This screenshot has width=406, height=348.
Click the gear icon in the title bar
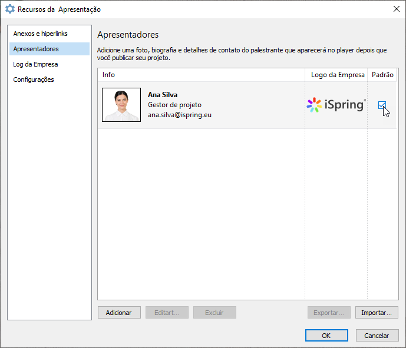pos(10,9)
